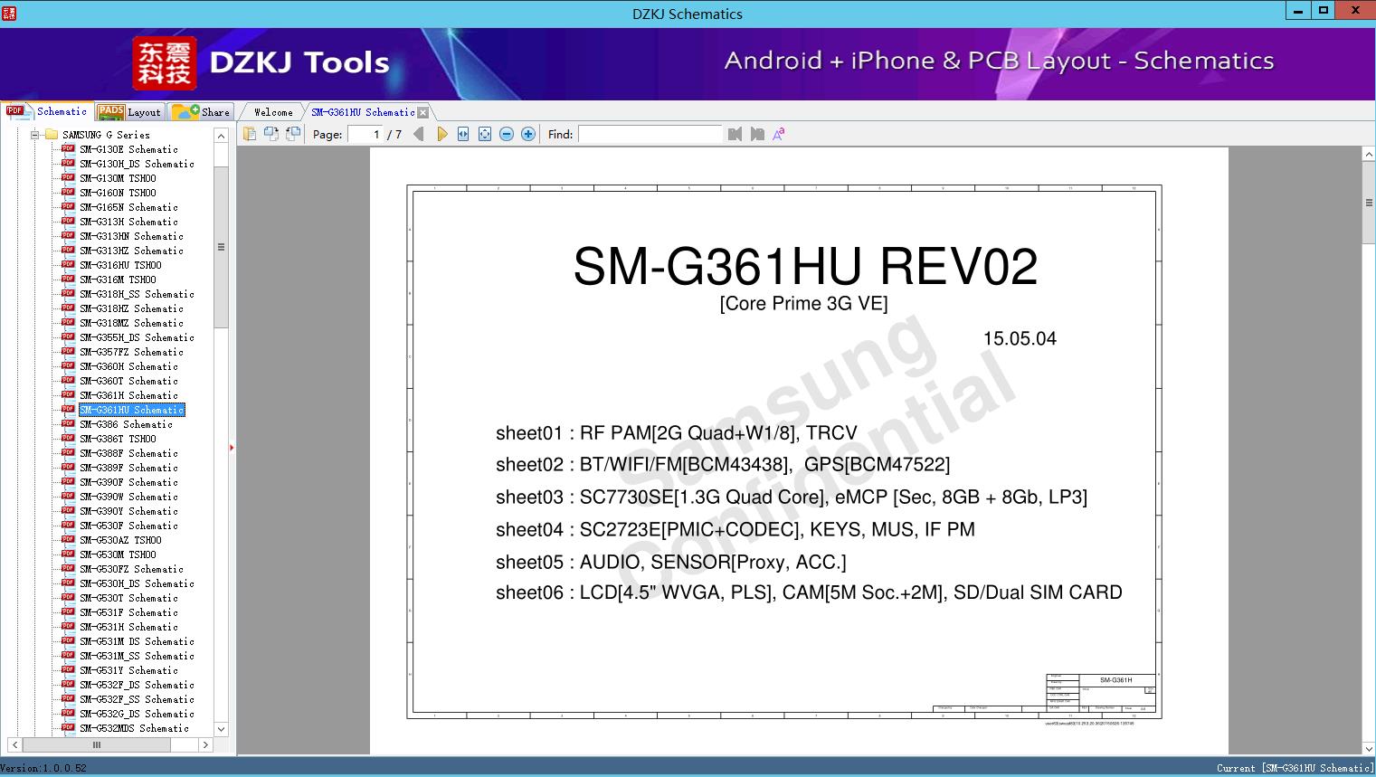Select SM-G355H_DS Schematic tree item

137,337
